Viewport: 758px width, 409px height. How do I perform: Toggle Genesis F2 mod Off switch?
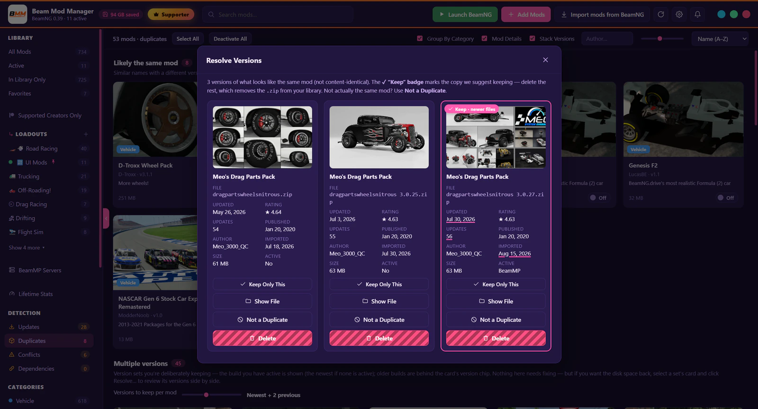coord(725,198)
